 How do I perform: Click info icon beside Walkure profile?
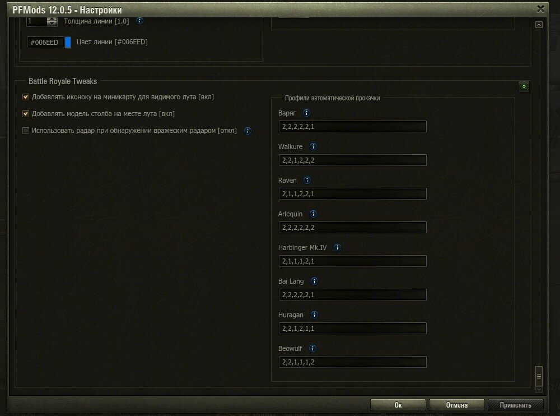[313, 147]
